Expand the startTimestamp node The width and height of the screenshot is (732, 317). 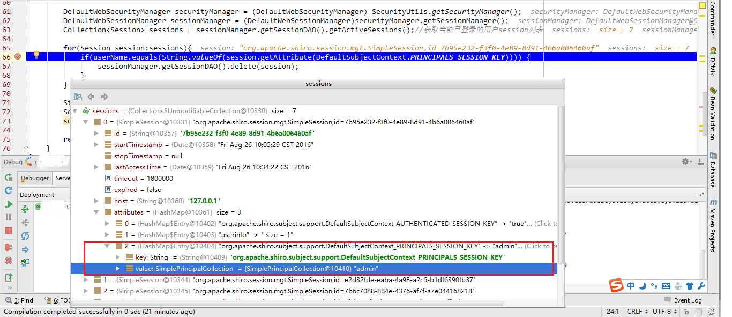pyautogui.click(x=96, y=145)
